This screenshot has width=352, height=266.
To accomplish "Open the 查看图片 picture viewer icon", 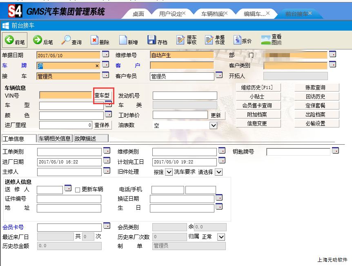I will tap(266, 40).
